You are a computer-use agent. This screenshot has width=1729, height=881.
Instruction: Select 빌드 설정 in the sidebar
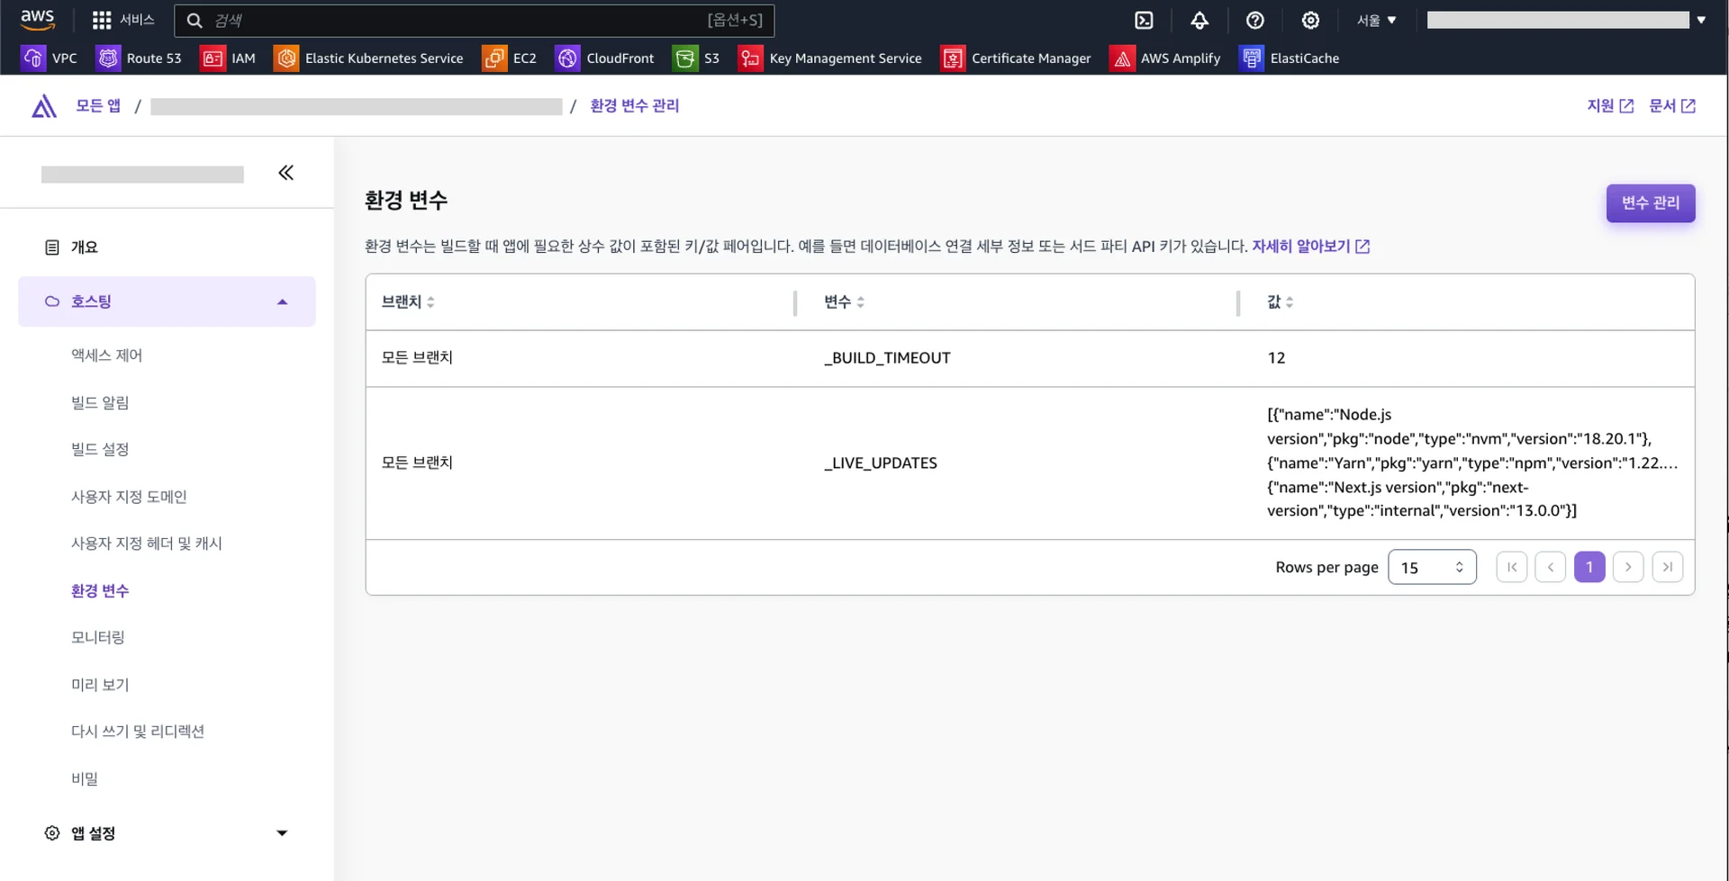point(100,449)
